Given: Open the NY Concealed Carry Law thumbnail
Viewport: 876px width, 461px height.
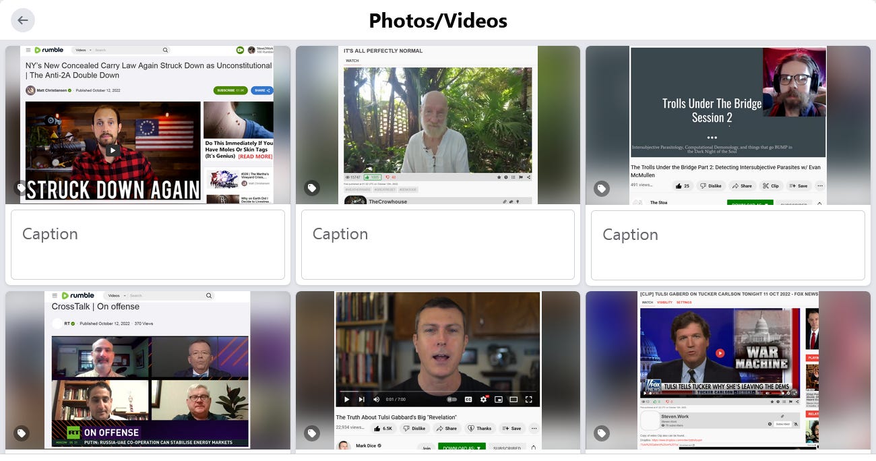Looking at the screenshot, I should point(148,125).
